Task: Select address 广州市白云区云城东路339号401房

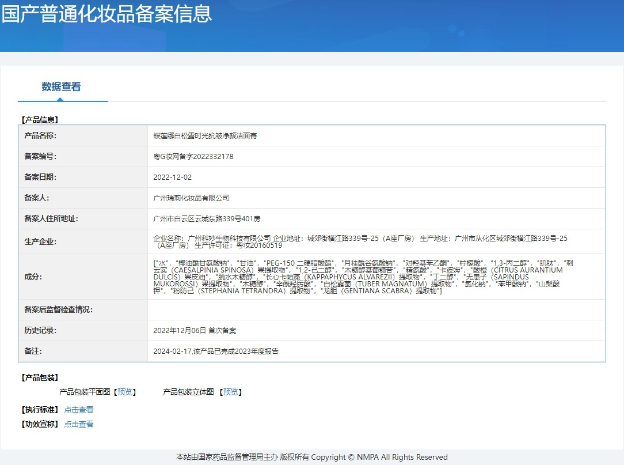Action: (207, 219)
